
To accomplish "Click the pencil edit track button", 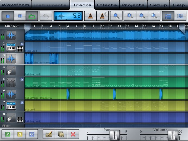I will click(x=49, y=134).
